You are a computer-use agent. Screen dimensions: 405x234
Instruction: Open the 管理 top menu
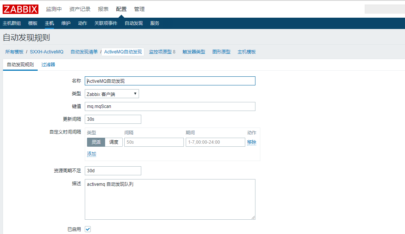[139, 9]
